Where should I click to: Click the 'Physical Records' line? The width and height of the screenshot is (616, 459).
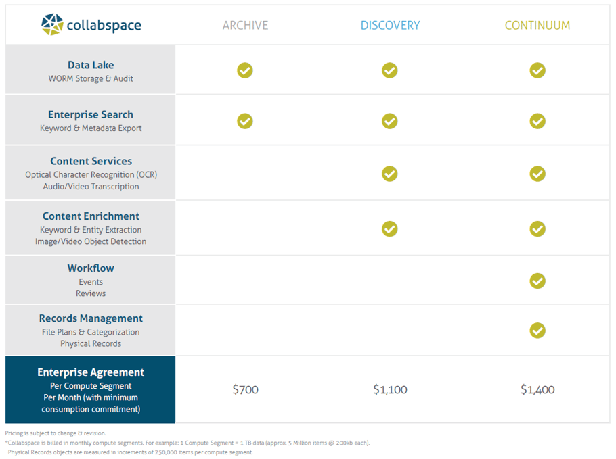point(91,343)
